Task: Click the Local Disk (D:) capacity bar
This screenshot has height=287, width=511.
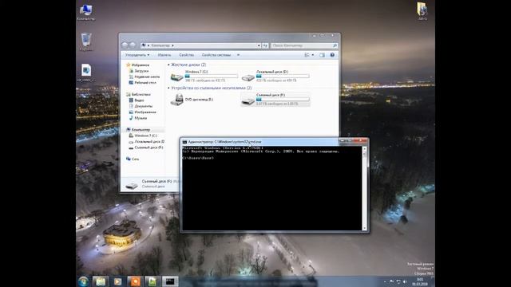Action: 283,77
